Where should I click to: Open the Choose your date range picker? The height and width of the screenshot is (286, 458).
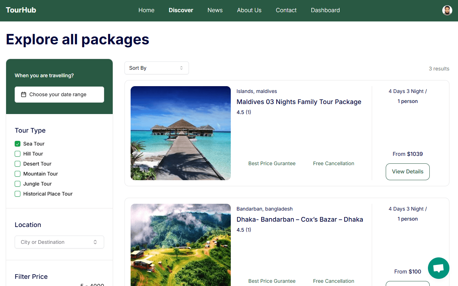tap(59, 95)
